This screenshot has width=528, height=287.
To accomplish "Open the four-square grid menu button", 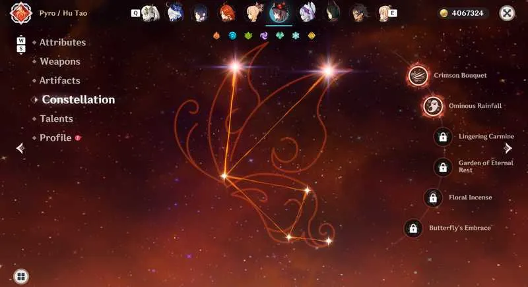I will tap(21, 276).
